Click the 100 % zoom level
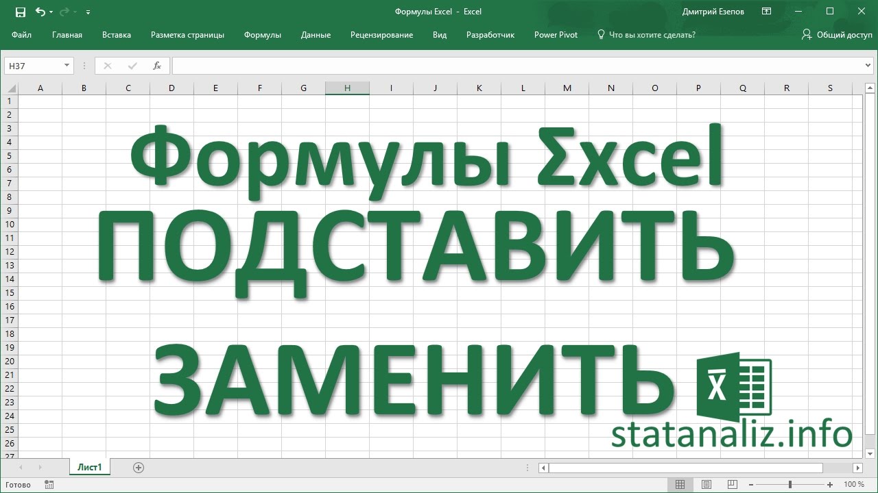Viewport: 878px width, 493px height. pos(854,485)
